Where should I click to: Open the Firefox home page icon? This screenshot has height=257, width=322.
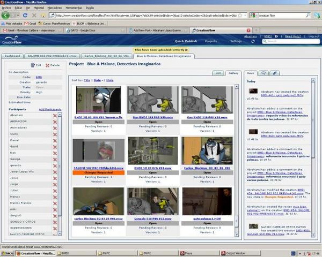[43, 16]
